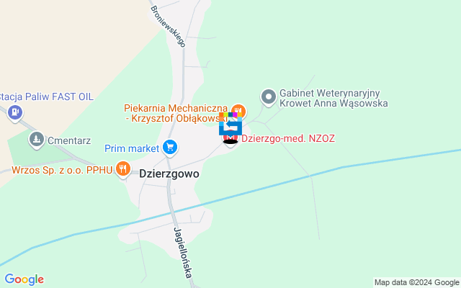The height and width of the screenshot is (288, 461).
Task: Click the Piekarnia Mechaniczna food pin
Action: tap(238, 110)
